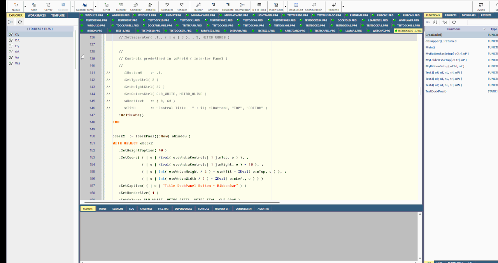Viewport: 498px width, 263px height.
Task: Click the Insert Code icon
Action: 276,5
